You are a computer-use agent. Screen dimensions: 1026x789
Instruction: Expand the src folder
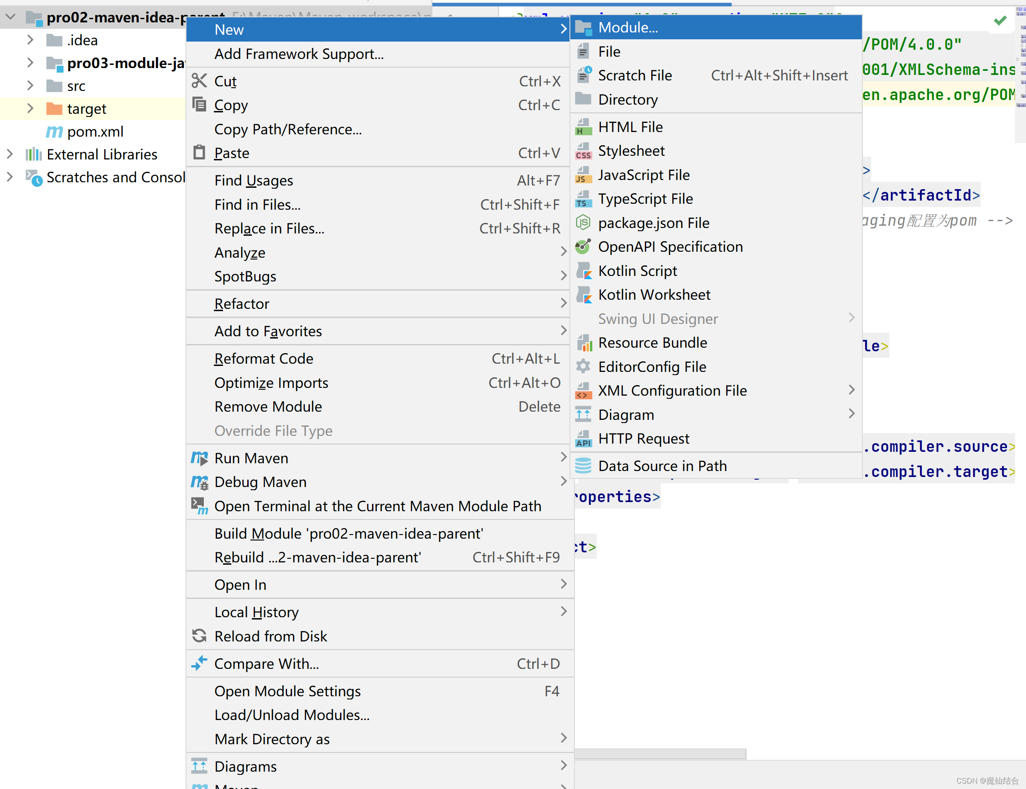tap(30, 85)
